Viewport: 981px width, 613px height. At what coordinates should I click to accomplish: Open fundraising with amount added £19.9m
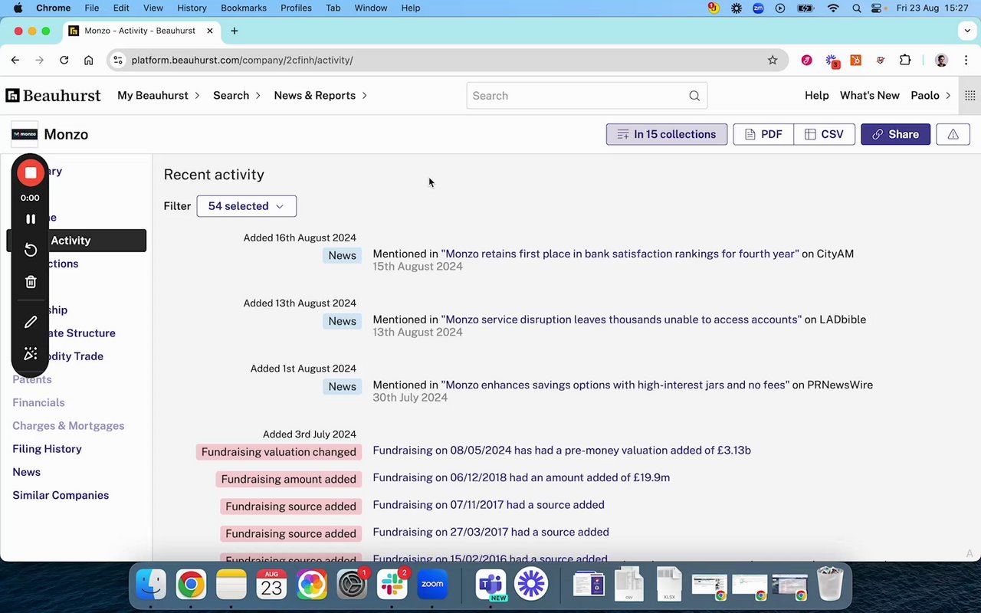(x=521, y=477)
